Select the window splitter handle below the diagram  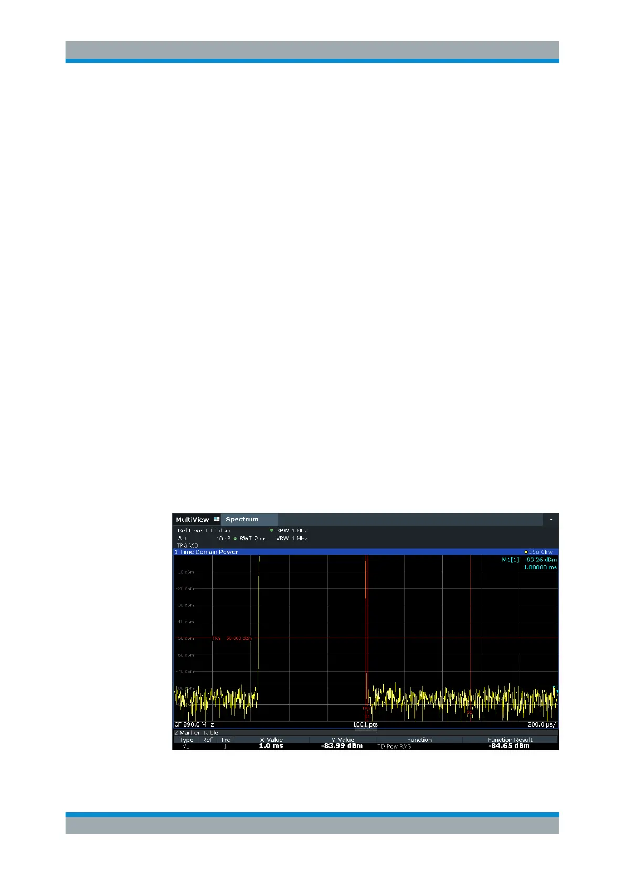click(x=366, y=729)
